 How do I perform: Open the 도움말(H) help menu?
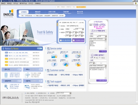[x=38, y=3]
